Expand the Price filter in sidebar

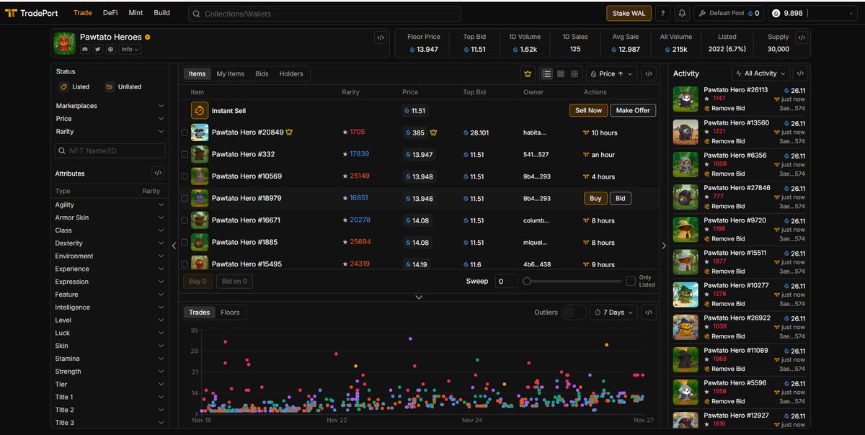coord(110,119)
